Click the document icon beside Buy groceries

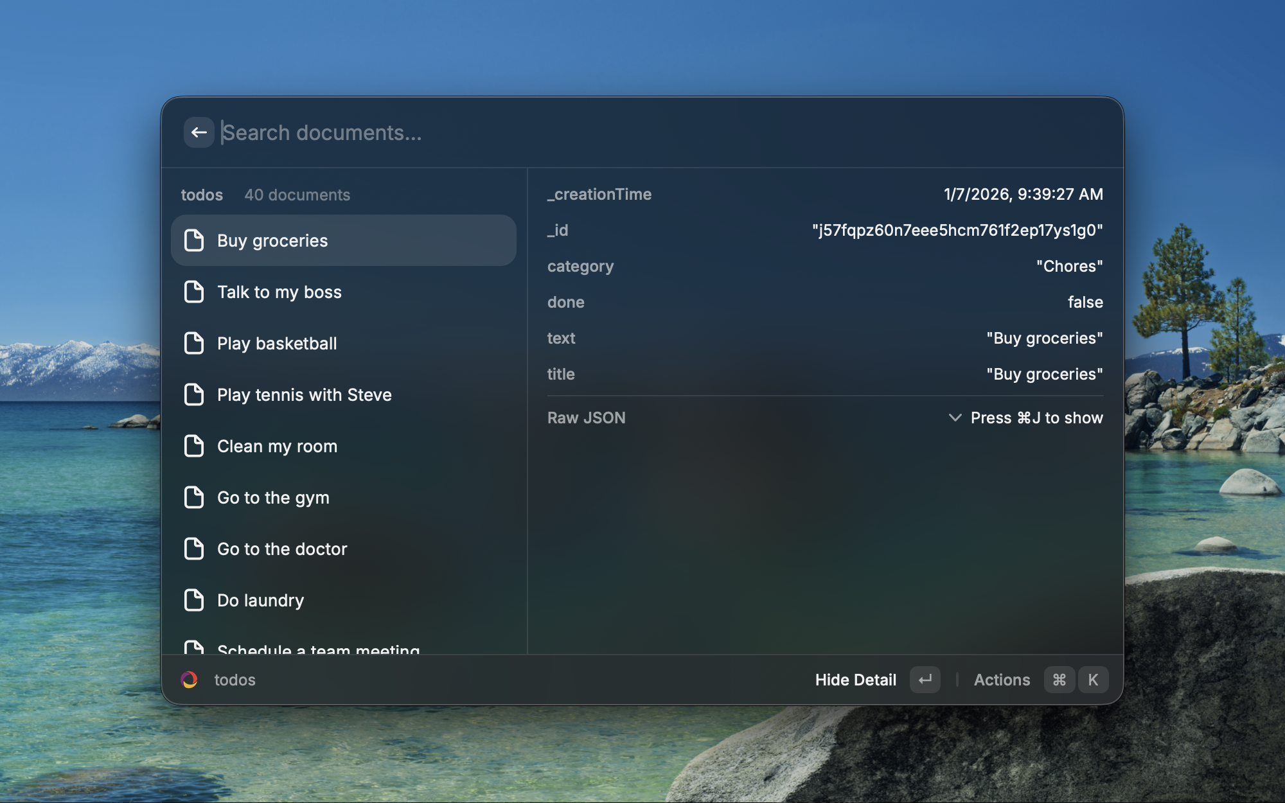point(194,240)
